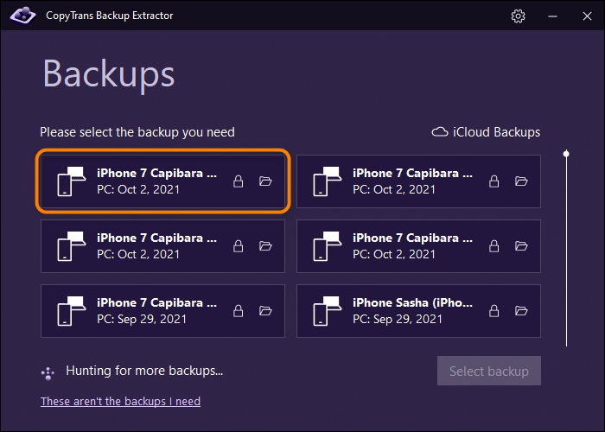This screenshot has height=432, width=605.
Task: Click device icon on iPhone 7 Capibara Sep 29 backup
Action: [72, 311]
